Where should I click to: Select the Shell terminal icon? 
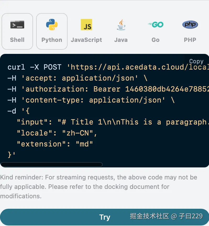click(x=17, y=25)
